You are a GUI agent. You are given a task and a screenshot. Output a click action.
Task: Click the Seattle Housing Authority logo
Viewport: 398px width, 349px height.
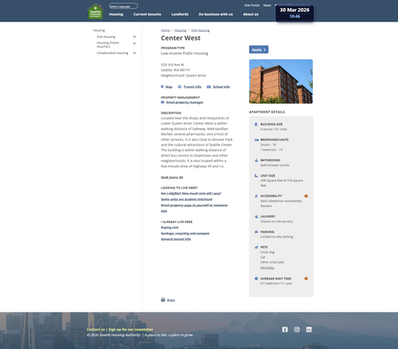(96, 11)
